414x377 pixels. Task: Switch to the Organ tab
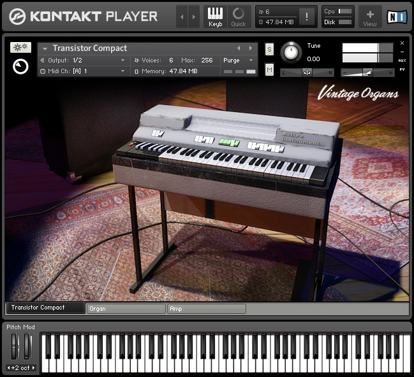point(126,309)
